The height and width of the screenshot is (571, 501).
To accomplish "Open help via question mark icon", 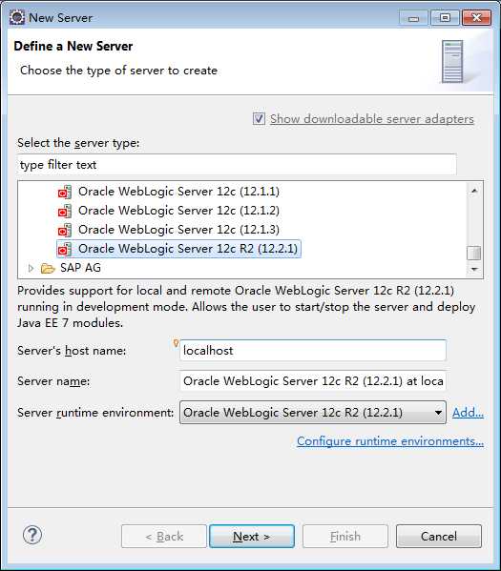I will click(x=32, y=535).
